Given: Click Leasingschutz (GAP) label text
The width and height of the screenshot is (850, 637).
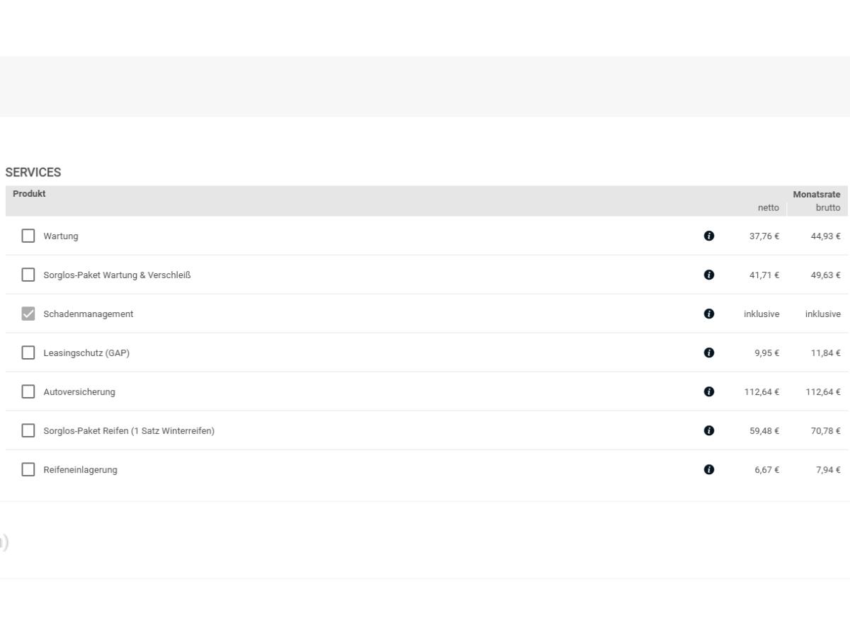Looking at the screenshot, I should 86,353.
